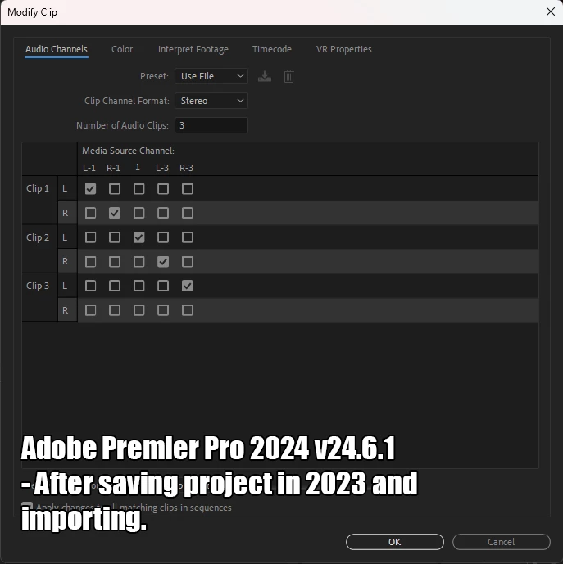Click the R-3 column header
This screenshot has width=563, height=564.
[x=187, y=168]
